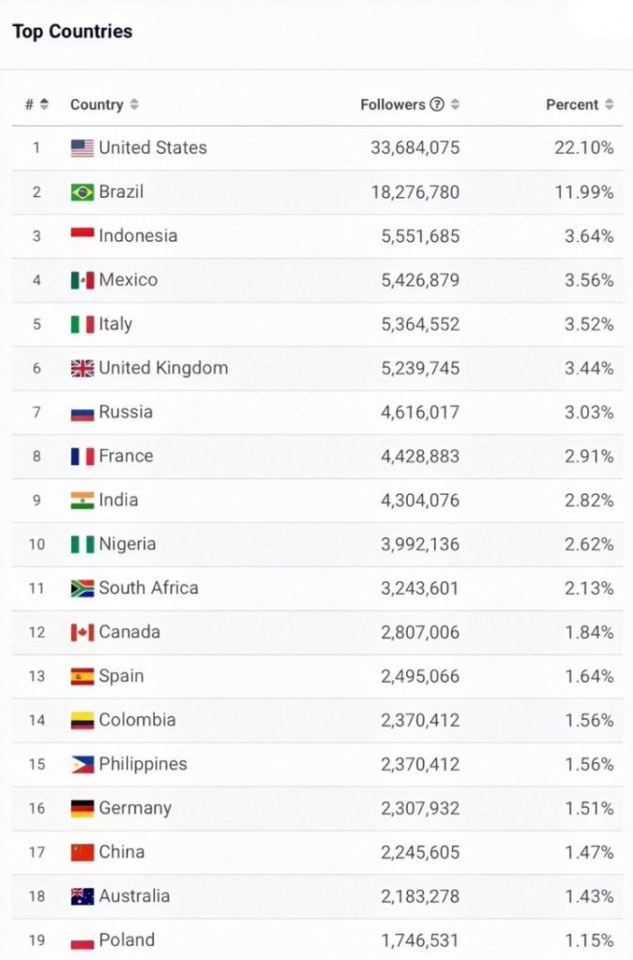Select the Philippines flag icon

click(x=82, y=765)
